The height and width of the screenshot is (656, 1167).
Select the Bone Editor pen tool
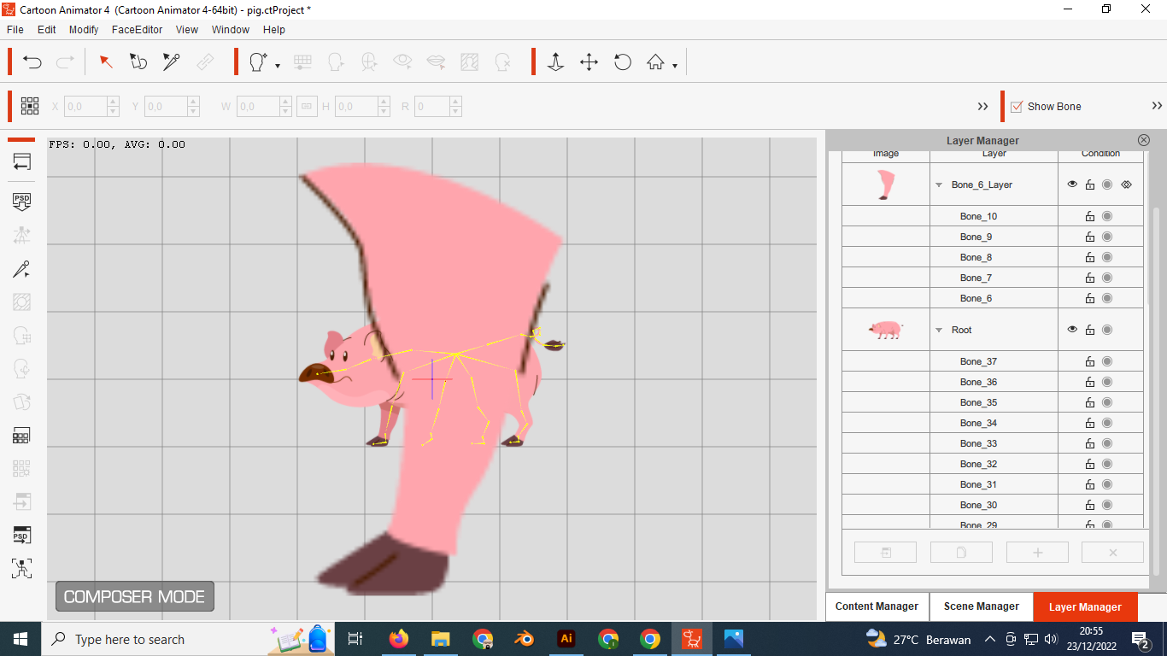click(x=171, y=61)
